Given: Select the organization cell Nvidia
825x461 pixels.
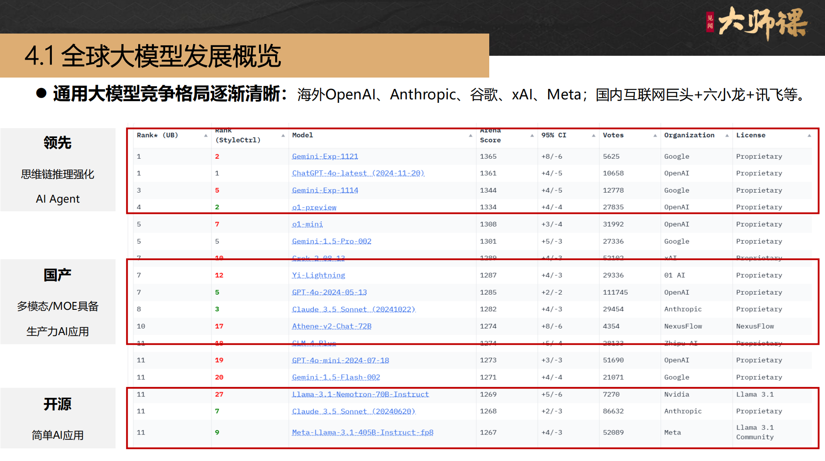Looking at the screenshot, I should [x=677, y=394].
